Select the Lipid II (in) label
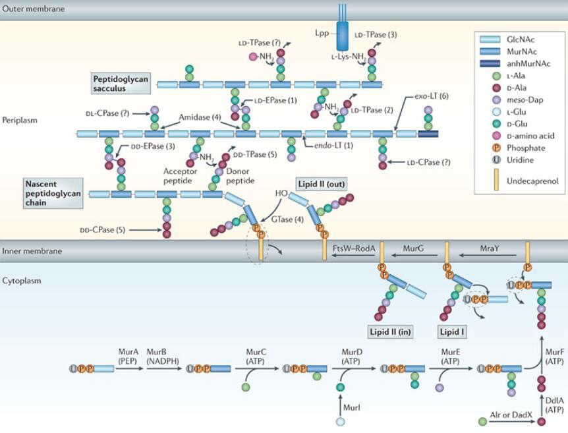Viewport: 568px width, 433px height. click(391, 332)
